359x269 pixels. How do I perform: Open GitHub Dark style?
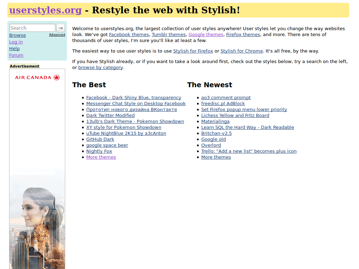[100, 139]
